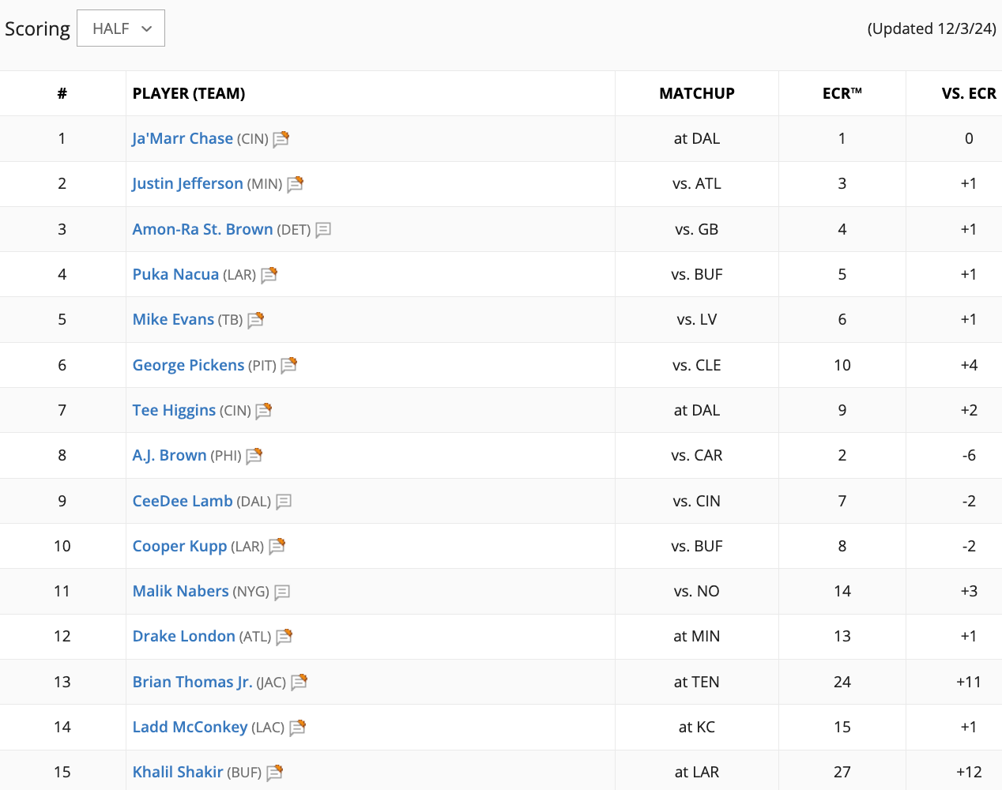Click the PLAYER (TEAM) column header
The width and height of the screenshot is (1002, 790).
189,93
